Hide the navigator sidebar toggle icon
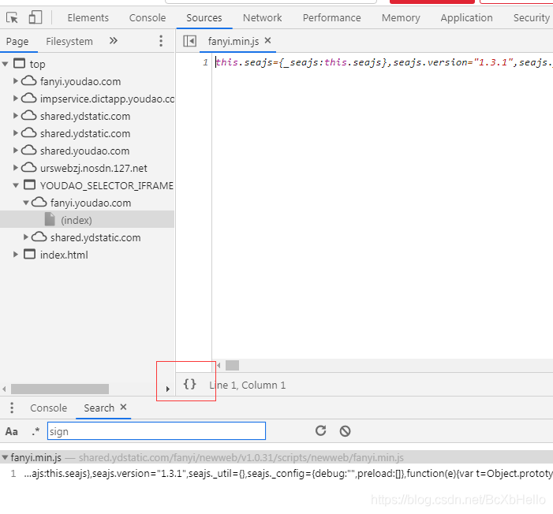The height and width of the screenshot is (514, 553). pos(190,41)
